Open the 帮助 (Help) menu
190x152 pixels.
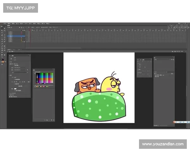tap(48, 23)
